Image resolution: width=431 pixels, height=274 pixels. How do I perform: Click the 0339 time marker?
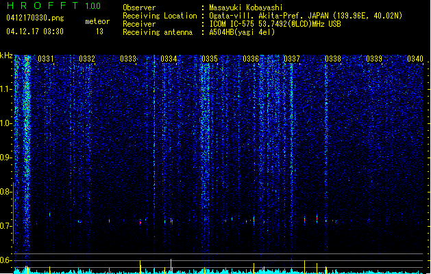point(374,59)
